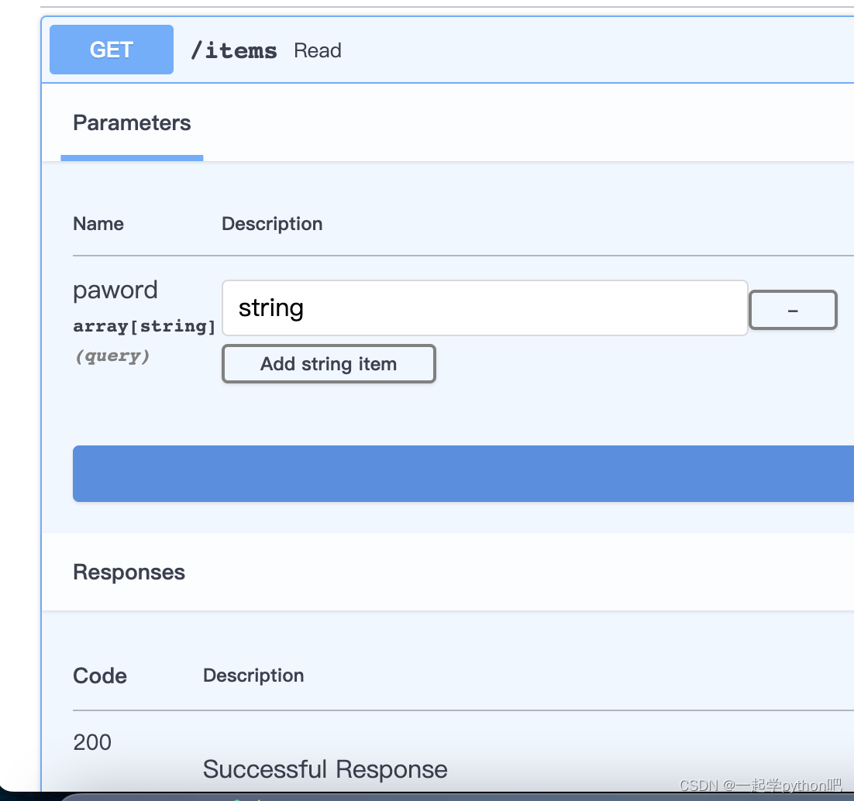Click the Name column header
Screen dimensions: 854x801
(x=98, y=224)
